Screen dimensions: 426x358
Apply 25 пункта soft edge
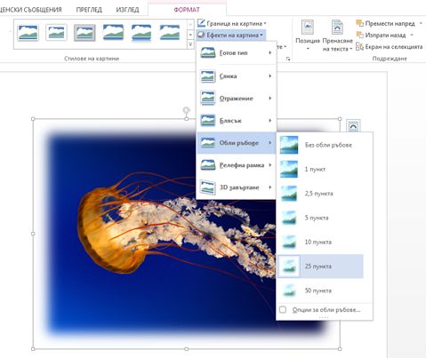[320, 267]
